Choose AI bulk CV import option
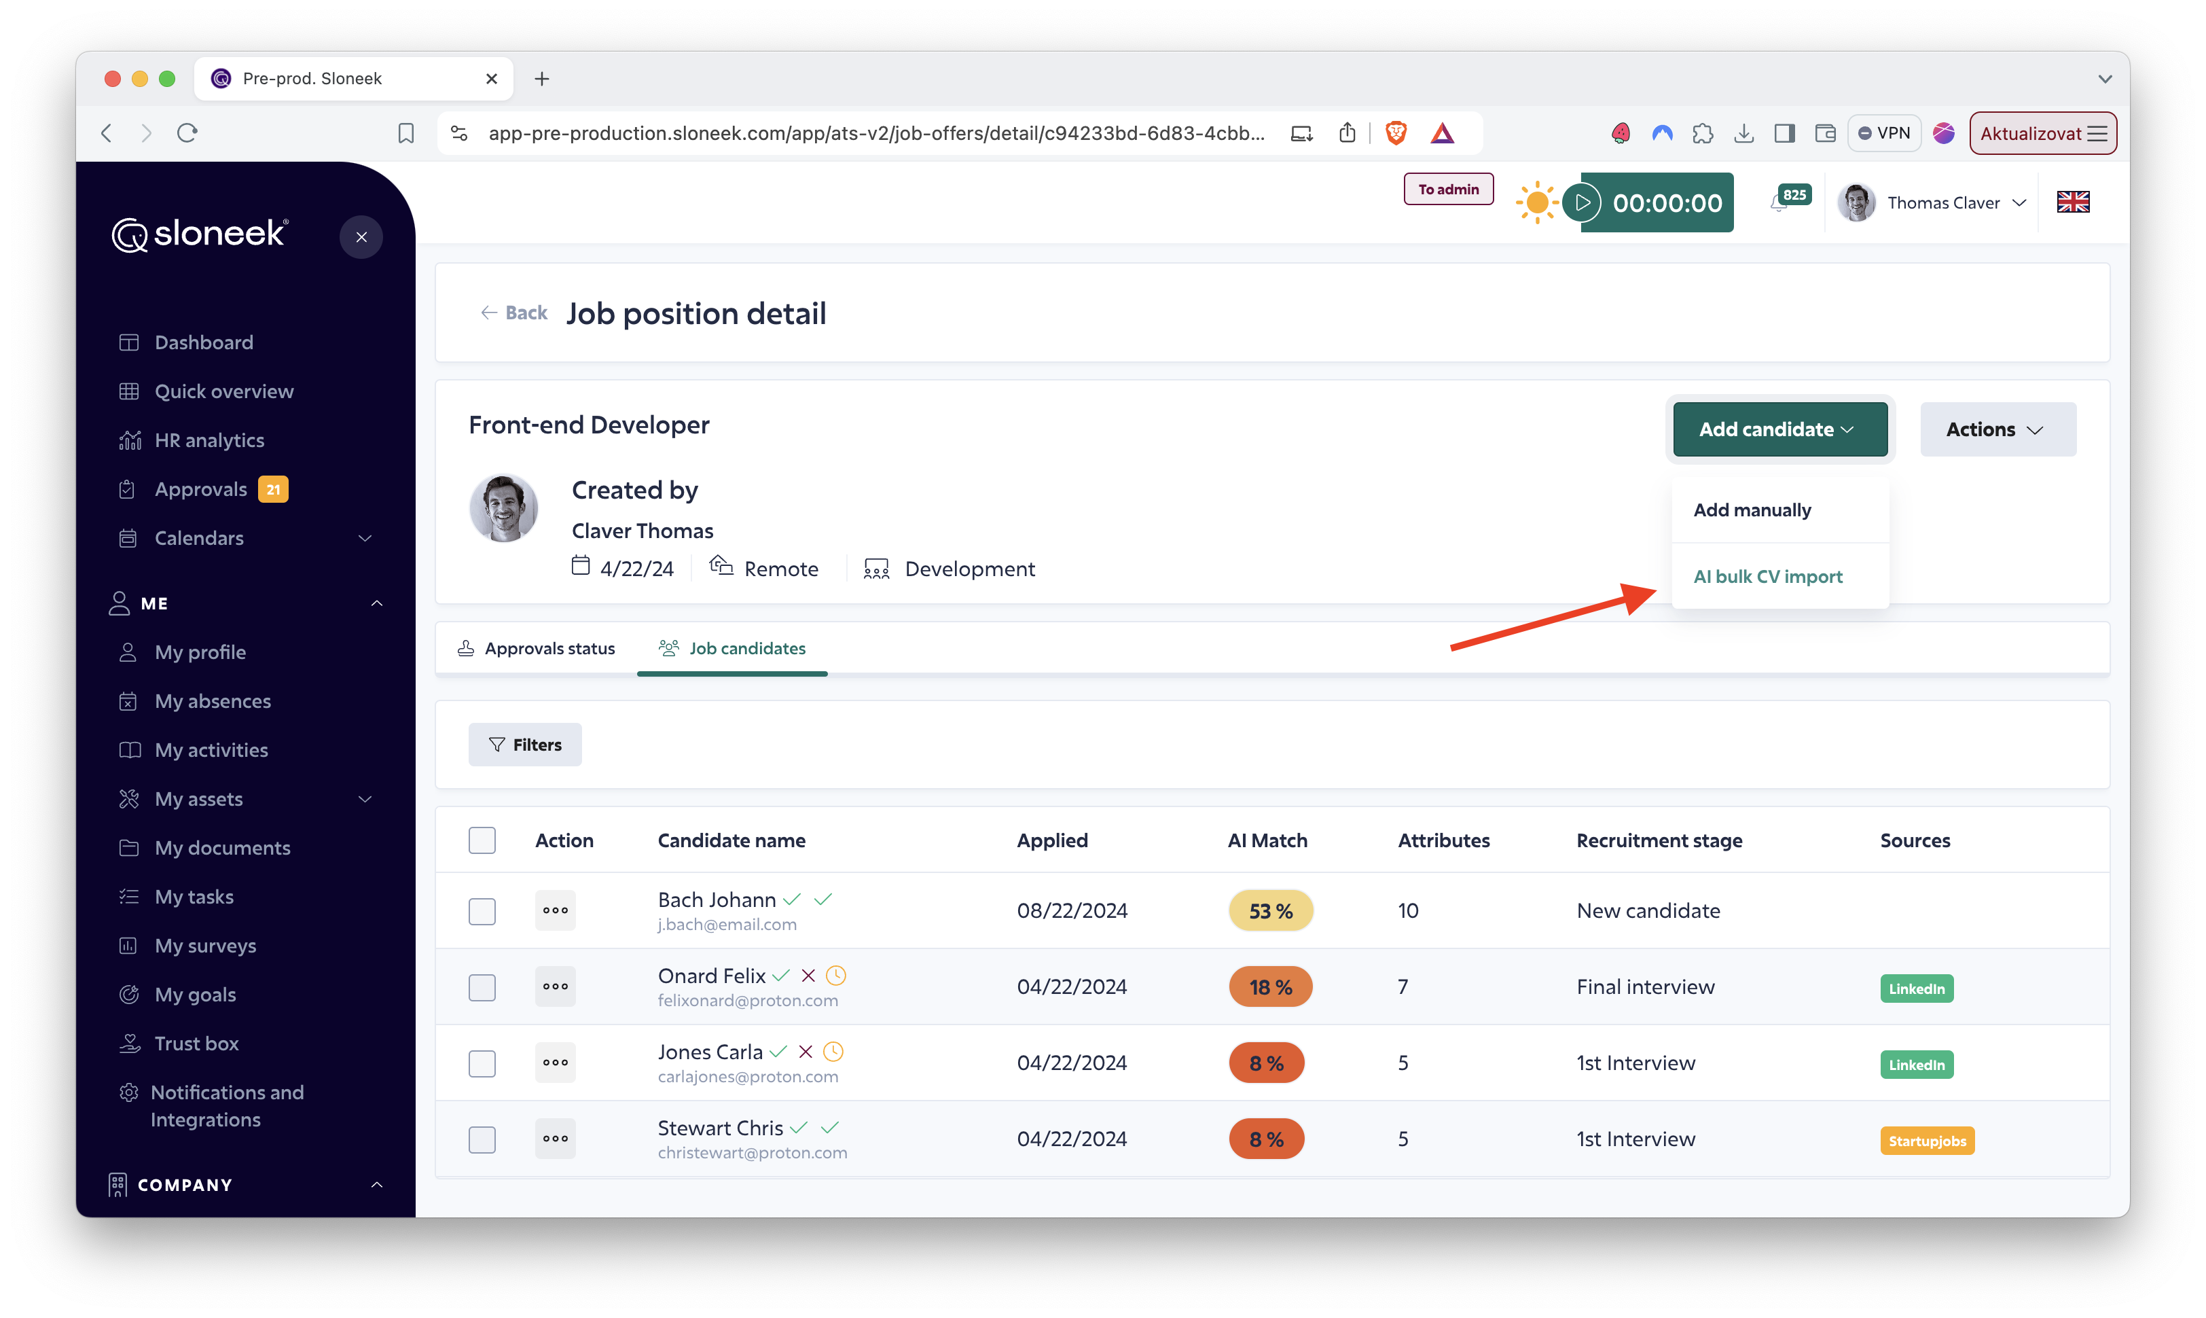The width and height of the screenshot is (2206, 1318). pos(1767,576)
